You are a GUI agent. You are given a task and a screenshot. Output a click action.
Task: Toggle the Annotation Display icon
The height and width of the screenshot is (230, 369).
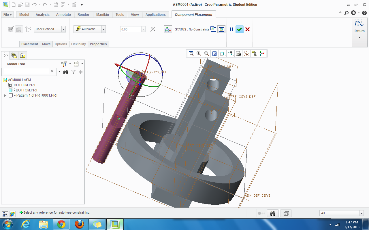(x=254, y=53)
